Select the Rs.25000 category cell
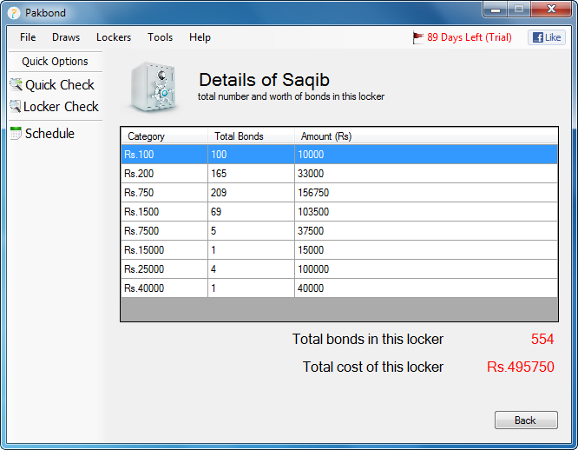This screenshot has width=578, height=450. (x=164, y=269)
